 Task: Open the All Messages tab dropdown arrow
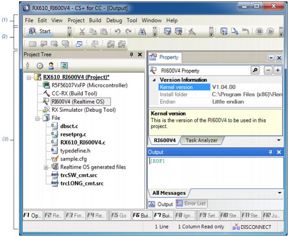click(x=279, y=193)
